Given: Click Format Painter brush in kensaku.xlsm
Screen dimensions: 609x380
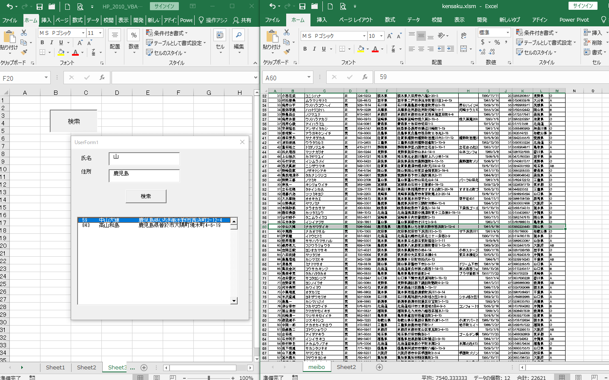Looking at the screenshot, I should pyautogui.click(x=287, y=51).
